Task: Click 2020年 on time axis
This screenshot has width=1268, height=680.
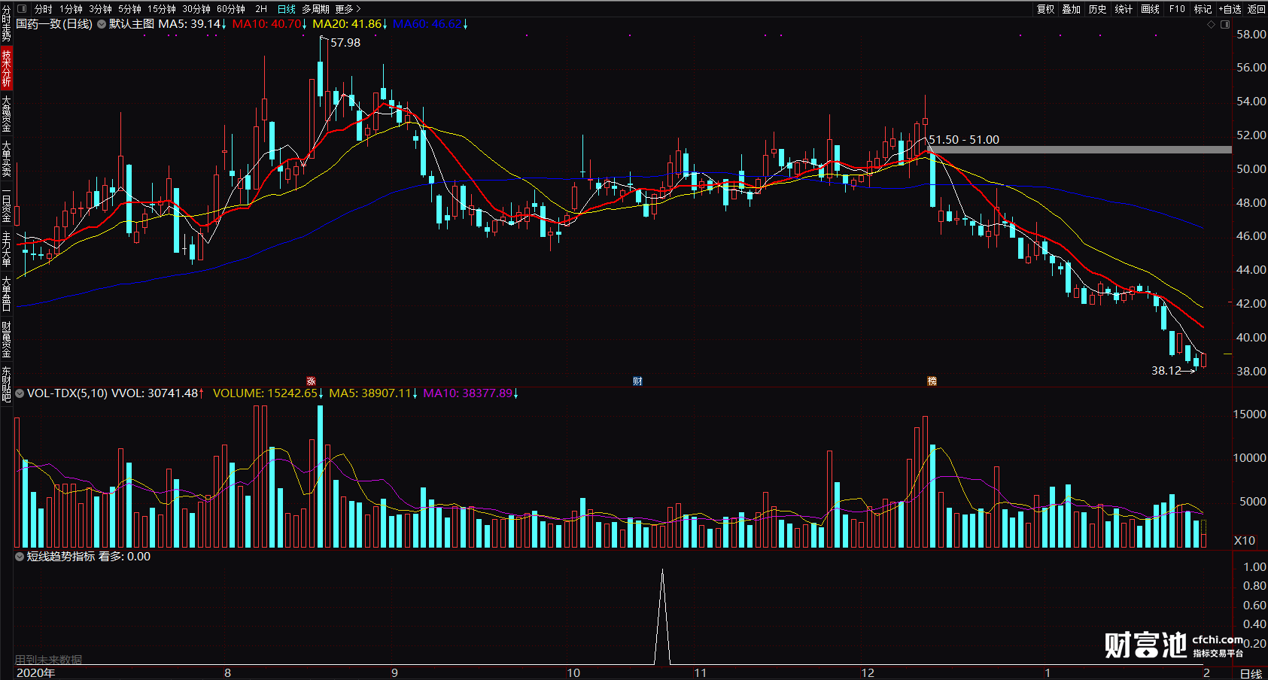Action: [35, 673]
